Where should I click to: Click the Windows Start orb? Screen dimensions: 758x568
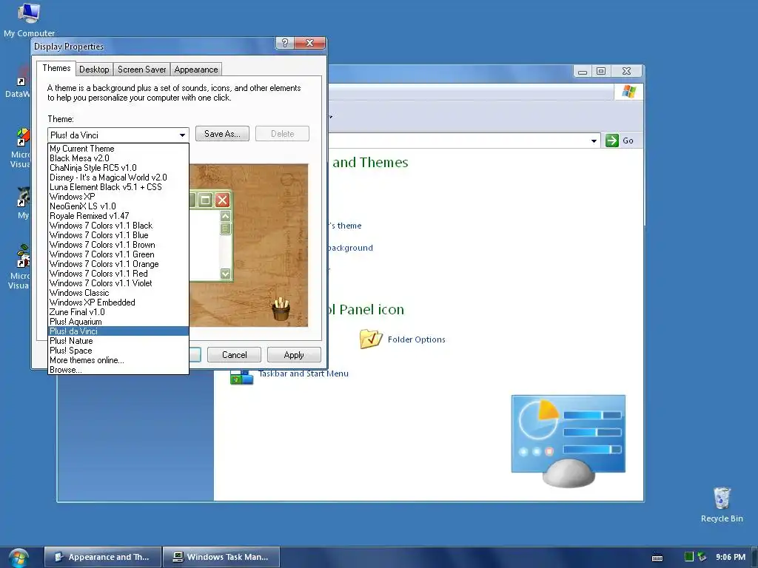click(x=19, y=558)
